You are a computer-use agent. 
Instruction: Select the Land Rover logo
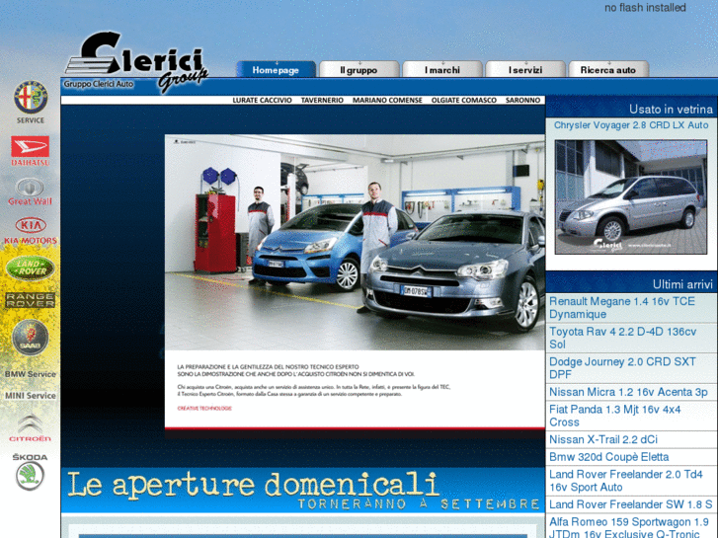pyautogui.click(x=31, y=268)
